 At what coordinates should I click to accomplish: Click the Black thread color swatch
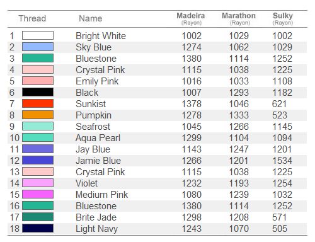tap(38, 92)
